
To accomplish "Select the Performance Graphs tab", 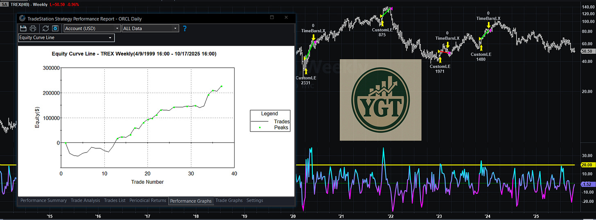I will (191, 201).
